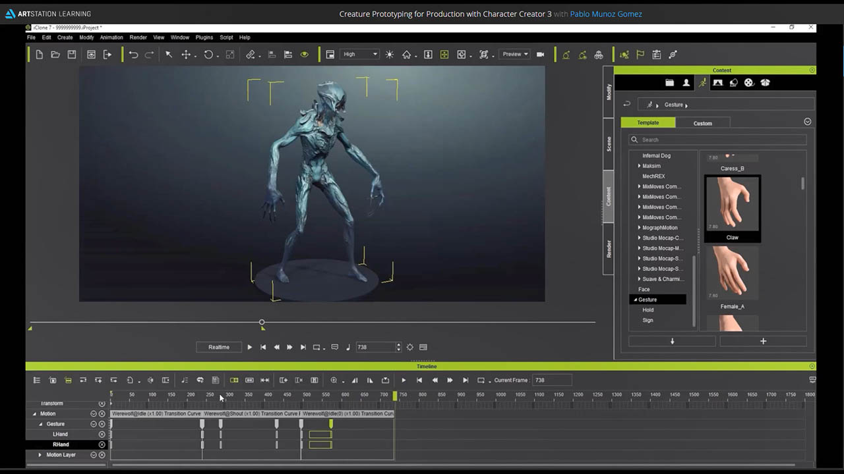This screenshot has width=844, height=474.
Task: Open the Plugins menu
Action: tap(204, 38)
